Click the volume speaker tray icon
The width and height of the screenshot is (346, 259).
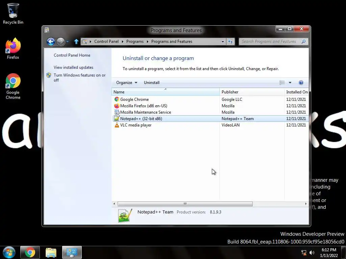(312, 253)
